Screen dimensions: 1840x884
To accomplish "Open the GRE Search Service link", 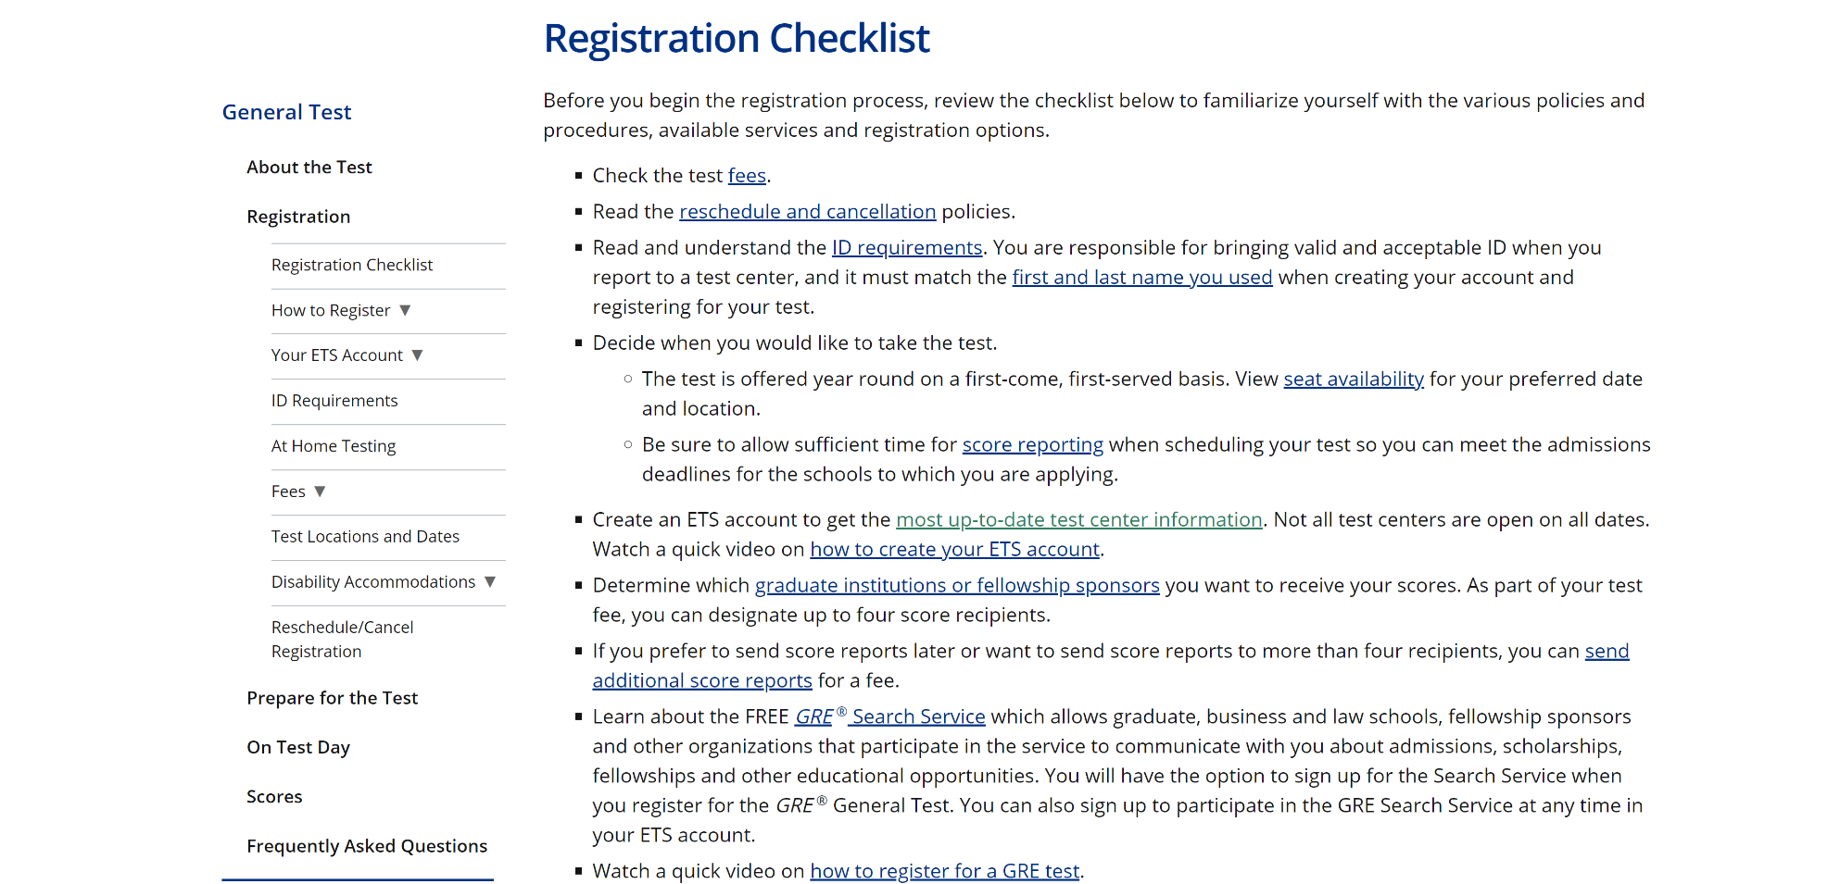I will pos(891,716).
